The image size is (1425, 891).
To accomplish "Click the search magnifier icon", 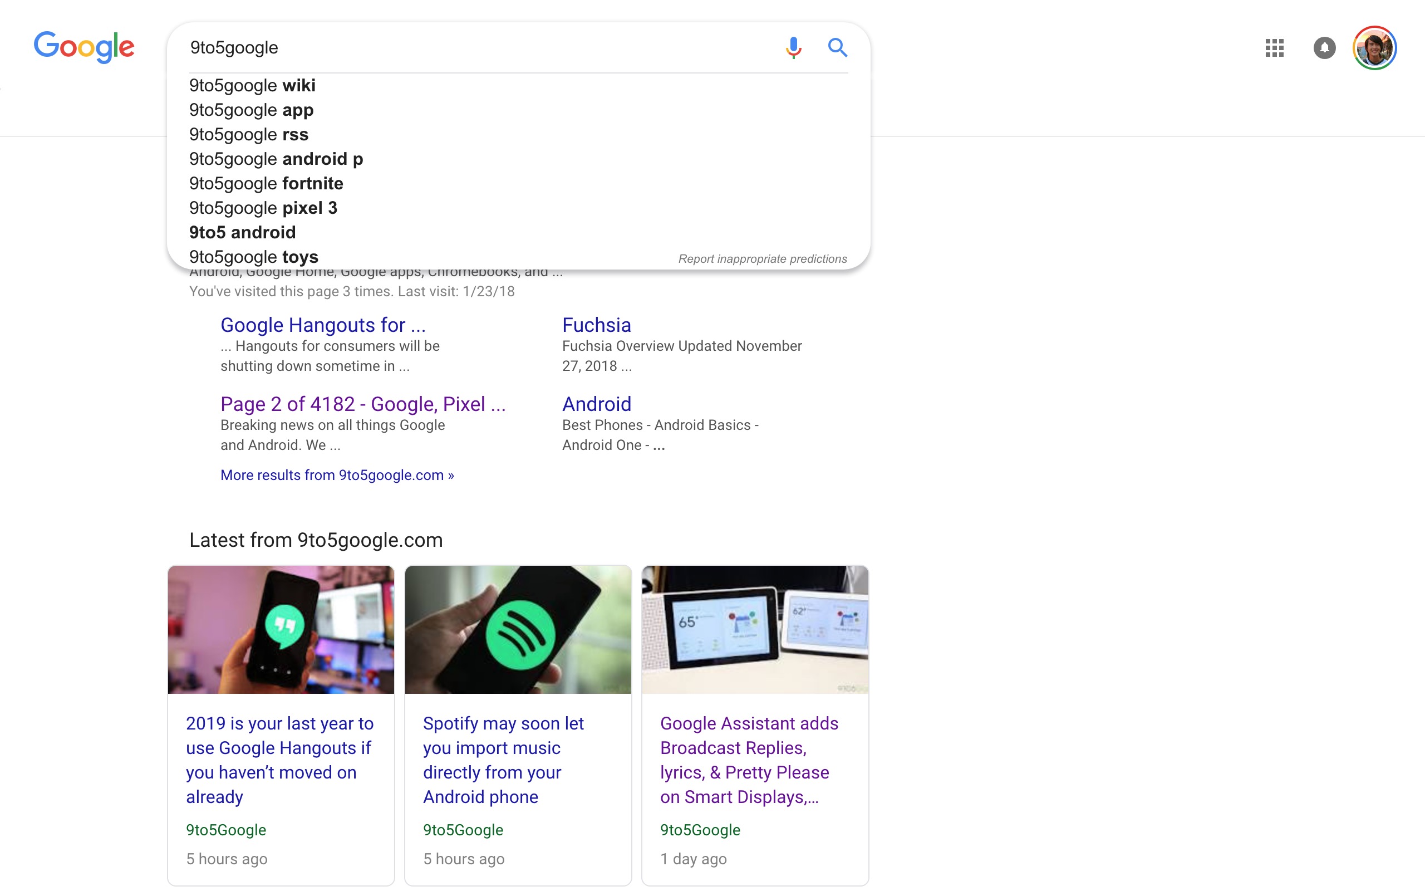I will 837,47.
